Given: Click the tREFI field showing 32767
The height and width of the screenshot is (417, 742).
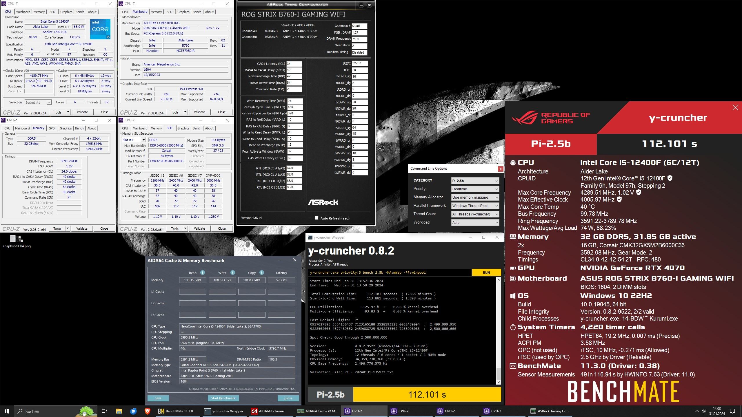Looking at the screenshot, I should point(360,63).
